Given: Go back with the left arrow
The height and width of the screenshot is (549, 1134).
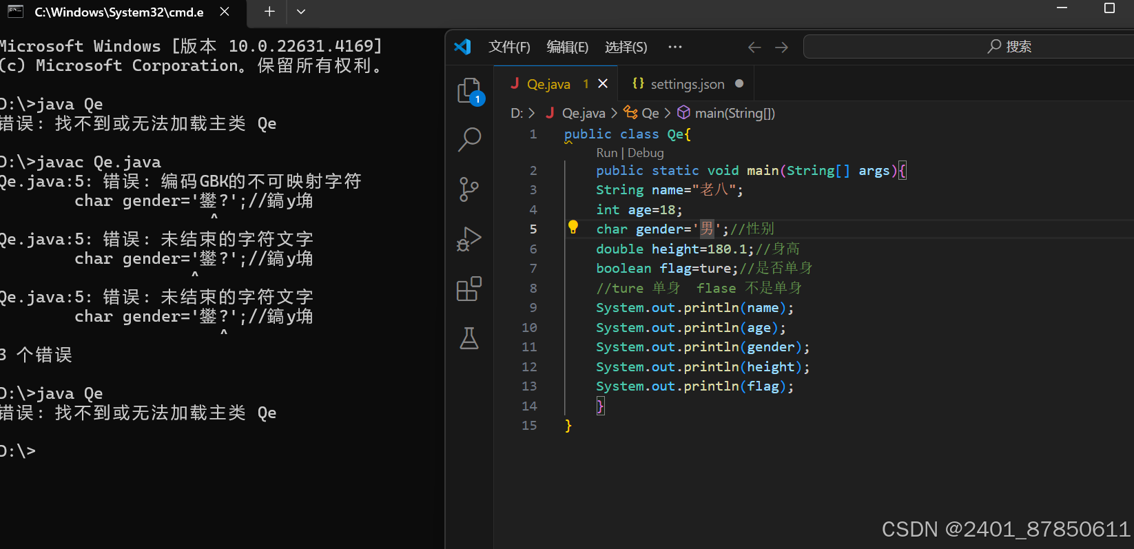Looking at the screenshot, I should [x=754, y=47].
